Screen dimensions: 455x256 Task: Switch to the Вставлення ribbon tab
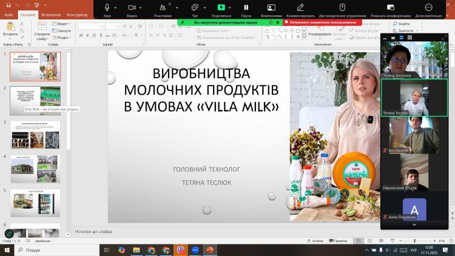pos(51,15)
